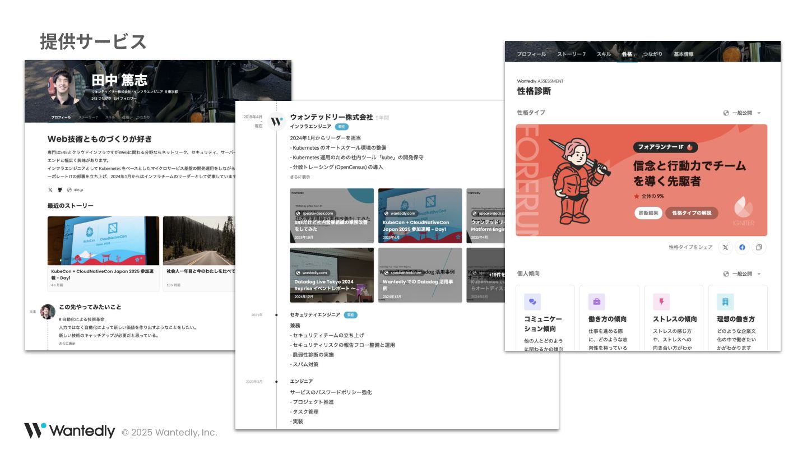Click the 診断結果 button

pos(648,213)
